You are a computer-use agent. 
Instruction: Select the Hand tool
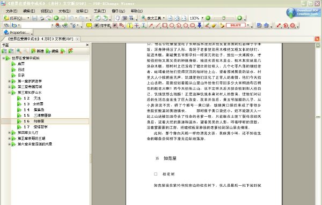118,18
